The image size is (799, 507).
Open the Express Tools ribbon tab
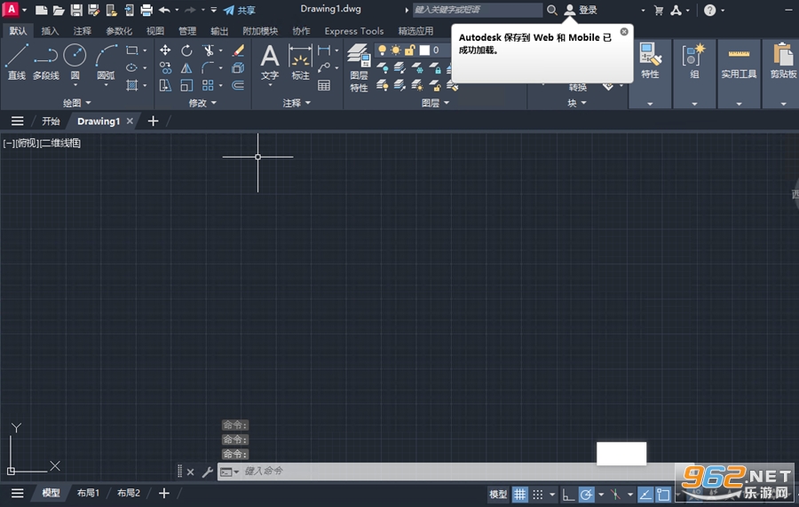tap(353, 31)
